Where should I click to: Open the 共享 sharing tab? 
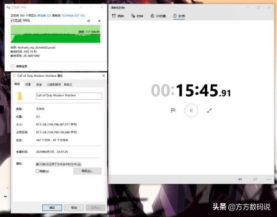point(28,84)
